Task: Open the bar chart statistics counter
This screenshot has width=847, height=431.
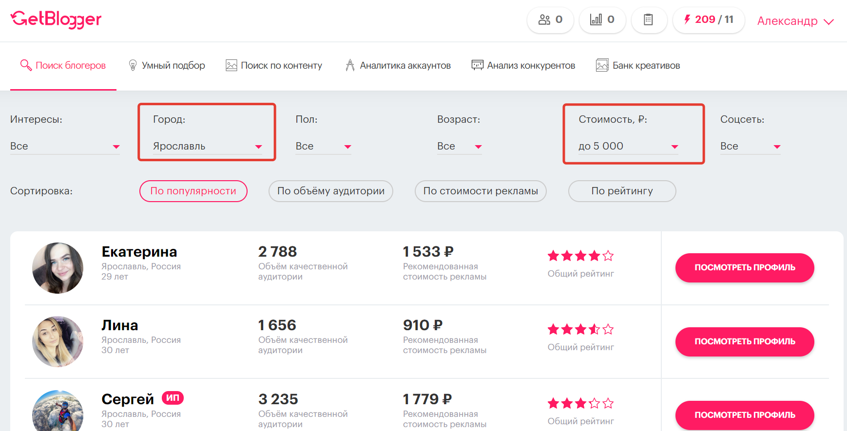Action: click(602, 20)
